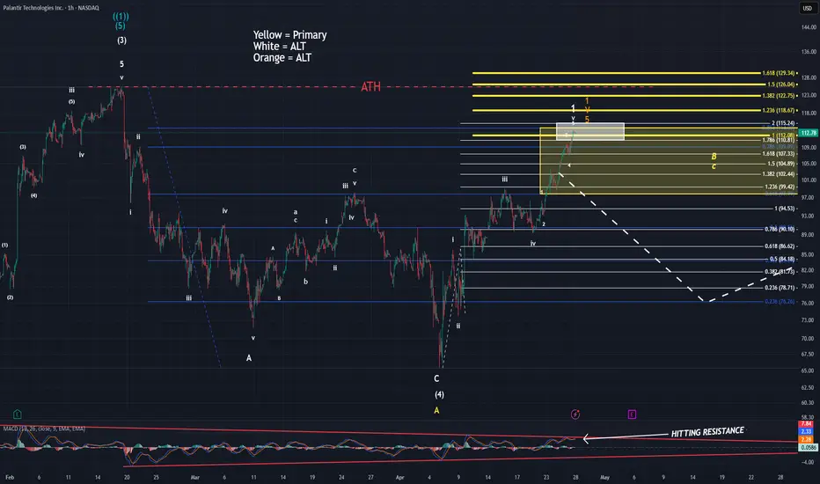
Task: Select the 1 (94.53) Fibonacci label
Action: 785,209
